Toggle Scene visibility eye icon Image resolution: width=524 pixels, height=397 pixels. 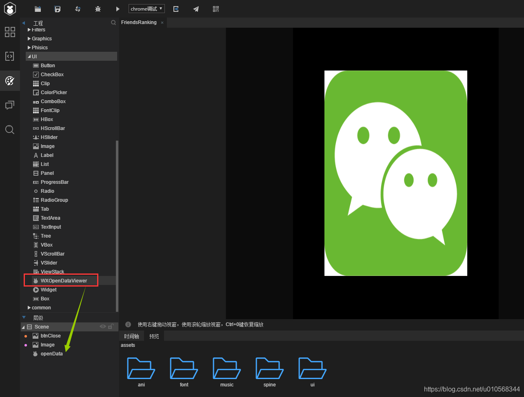pyautogui.click(x=103, y=326)
